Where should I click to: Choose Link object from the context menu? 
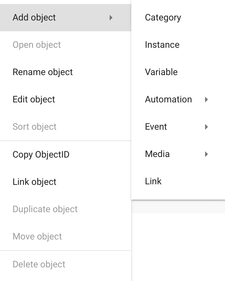34,182
